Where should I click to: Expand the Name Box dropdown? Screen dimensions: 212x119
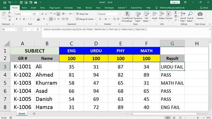(x=16, y=29)
